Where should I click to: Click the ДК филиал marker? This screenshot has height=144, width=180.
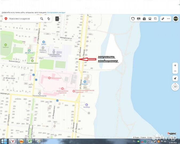tap(29, 50)
